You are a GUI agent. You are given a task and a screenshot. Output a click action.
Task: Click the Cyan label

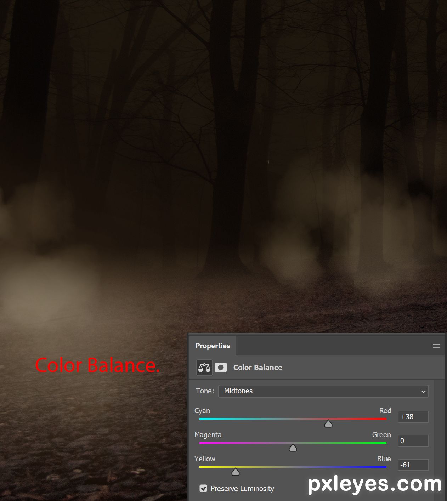202,411
